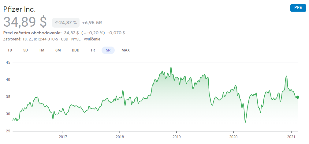Click the 2020 x-axis label
Image resolution: width=309 pixels, height=144 pixels.
point(233,137)
